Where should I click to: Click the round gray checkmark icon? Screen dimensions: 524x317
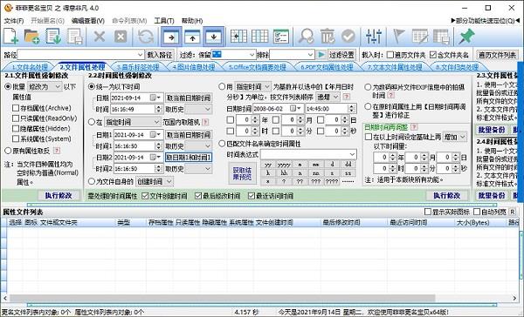pos(348,36)
